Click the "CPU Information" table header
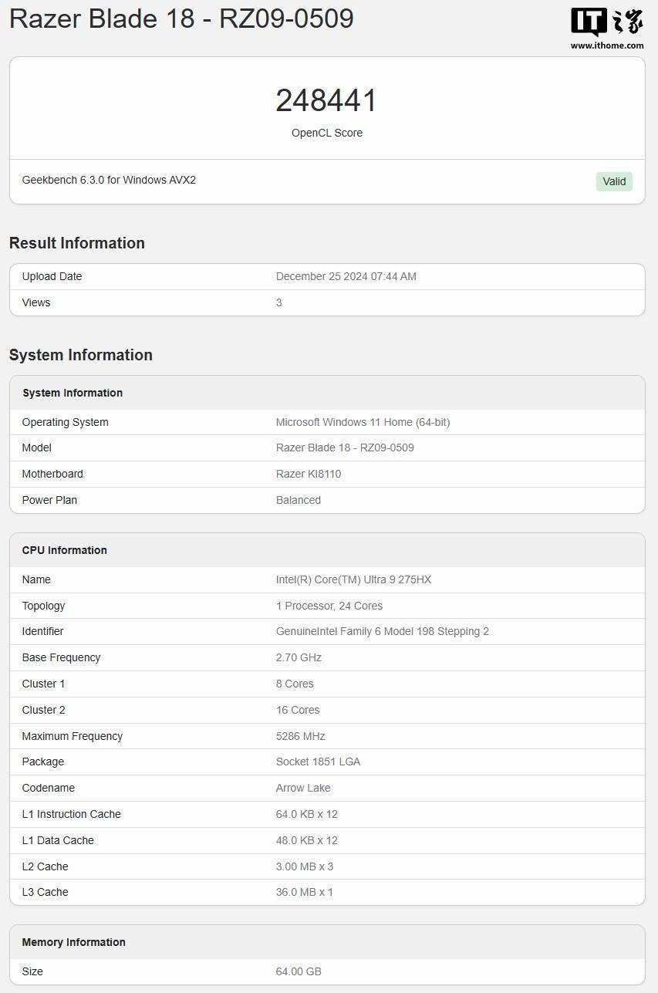This screenshot has height=993, width=658. point(327,550)
